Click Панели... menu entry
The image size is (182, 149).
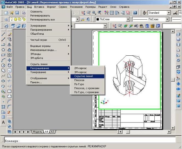48,82
